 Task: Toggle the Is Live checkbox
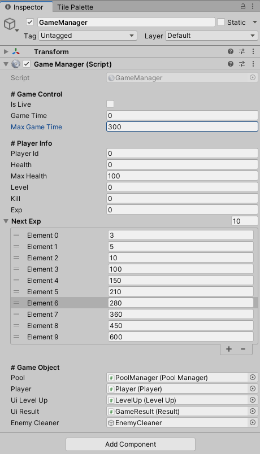[x=110, y=104]
